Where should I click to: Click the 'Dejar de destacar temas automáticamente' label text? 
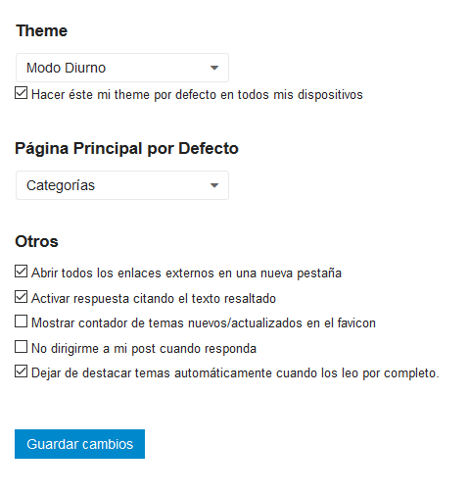pos(235,373)
